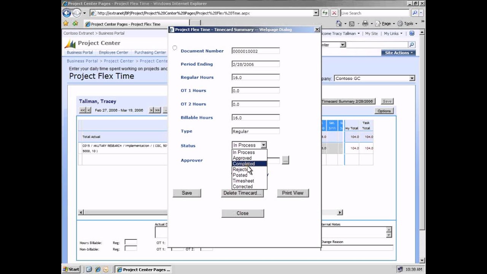
Task: Click the Print View button
Action: point(293,193)
